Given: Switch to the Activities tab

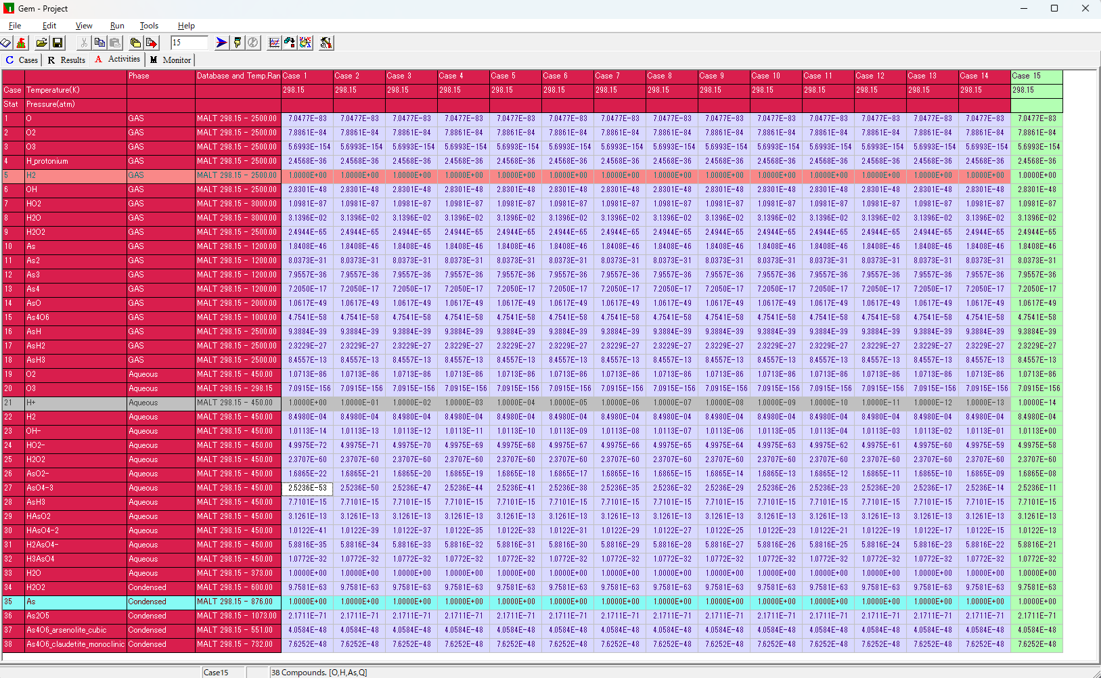Looking at the screenshot, I should (118, 60).
